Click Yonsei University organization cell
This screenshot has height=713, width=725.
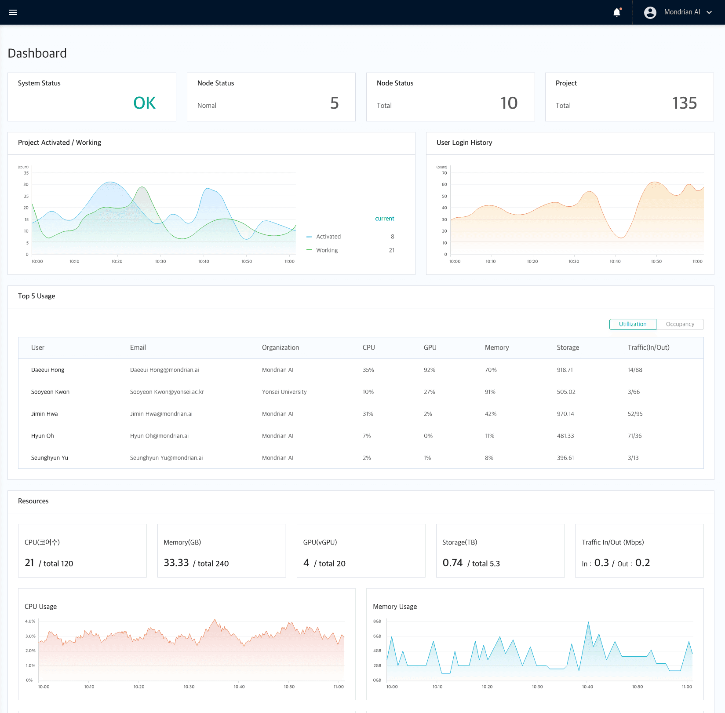point(284,392)
